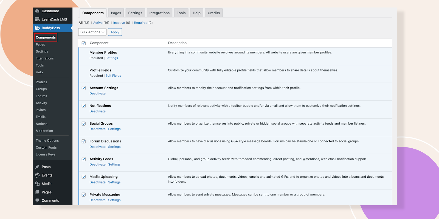Toggle the Forum Discussions checkbox
The width and height of the screenshot is (439, 219).
pos(84,141)
